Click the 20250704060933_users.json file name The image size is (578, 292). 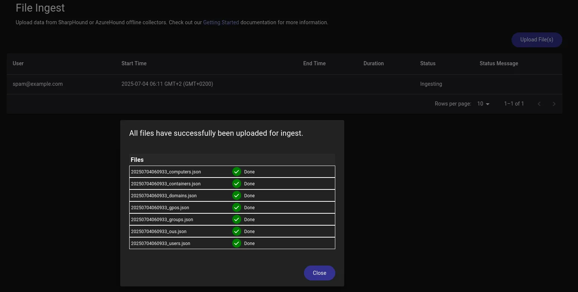tap(161, 244)
